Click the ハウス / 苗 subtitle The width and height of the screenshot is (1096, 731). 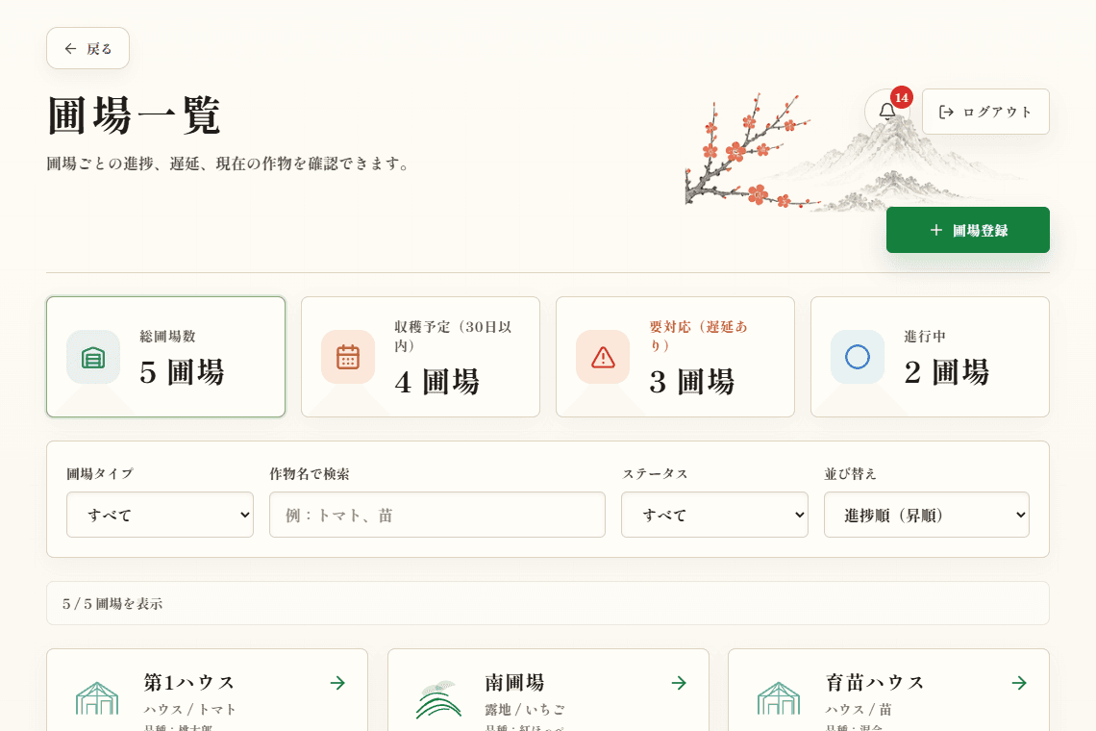[x=859, y=709]
